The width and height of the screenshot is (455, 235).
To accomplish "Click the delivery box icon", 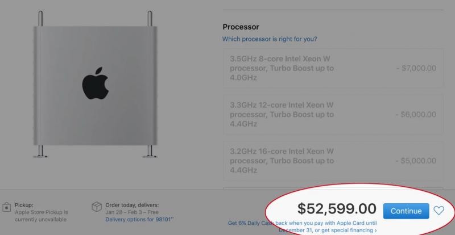I will [96, 207].
